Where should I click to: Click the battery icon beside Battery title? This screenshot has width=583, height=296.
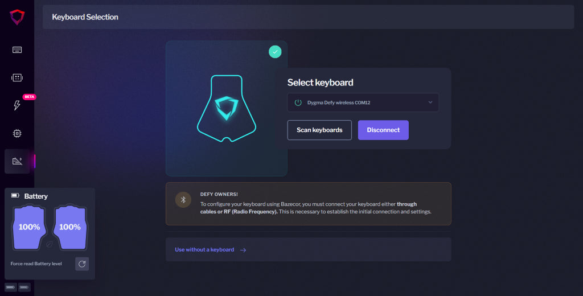tap(15, 196)
